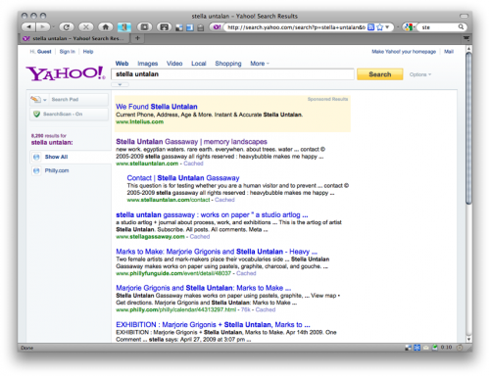Click the window-panel toolbar button with dark top bar
This screenshot has width=490, height=376.
point(164,27)
